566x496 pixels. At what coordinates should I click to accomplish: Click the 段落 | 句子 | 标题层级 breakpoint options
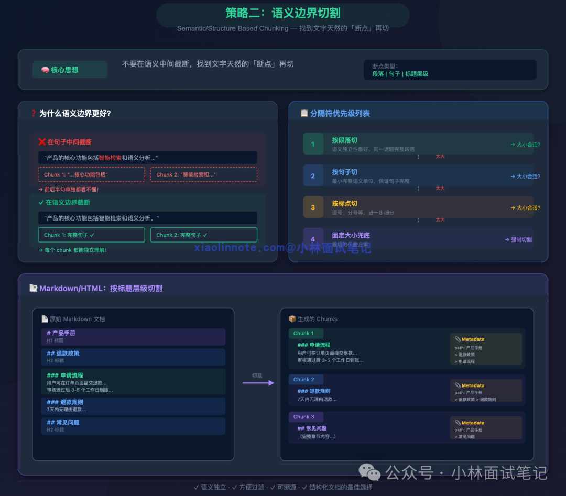[400, 73]
